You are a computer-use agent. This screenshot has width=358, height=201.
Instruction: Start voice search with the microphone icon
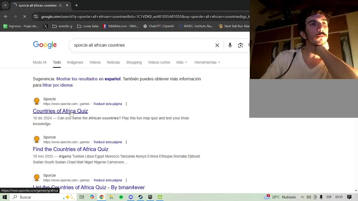230,45
